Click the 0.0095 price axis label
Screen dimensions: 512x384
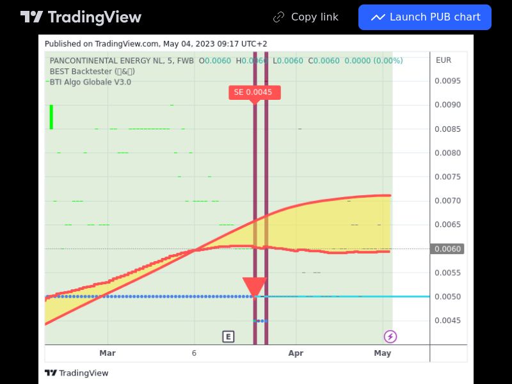coord(447,81)
